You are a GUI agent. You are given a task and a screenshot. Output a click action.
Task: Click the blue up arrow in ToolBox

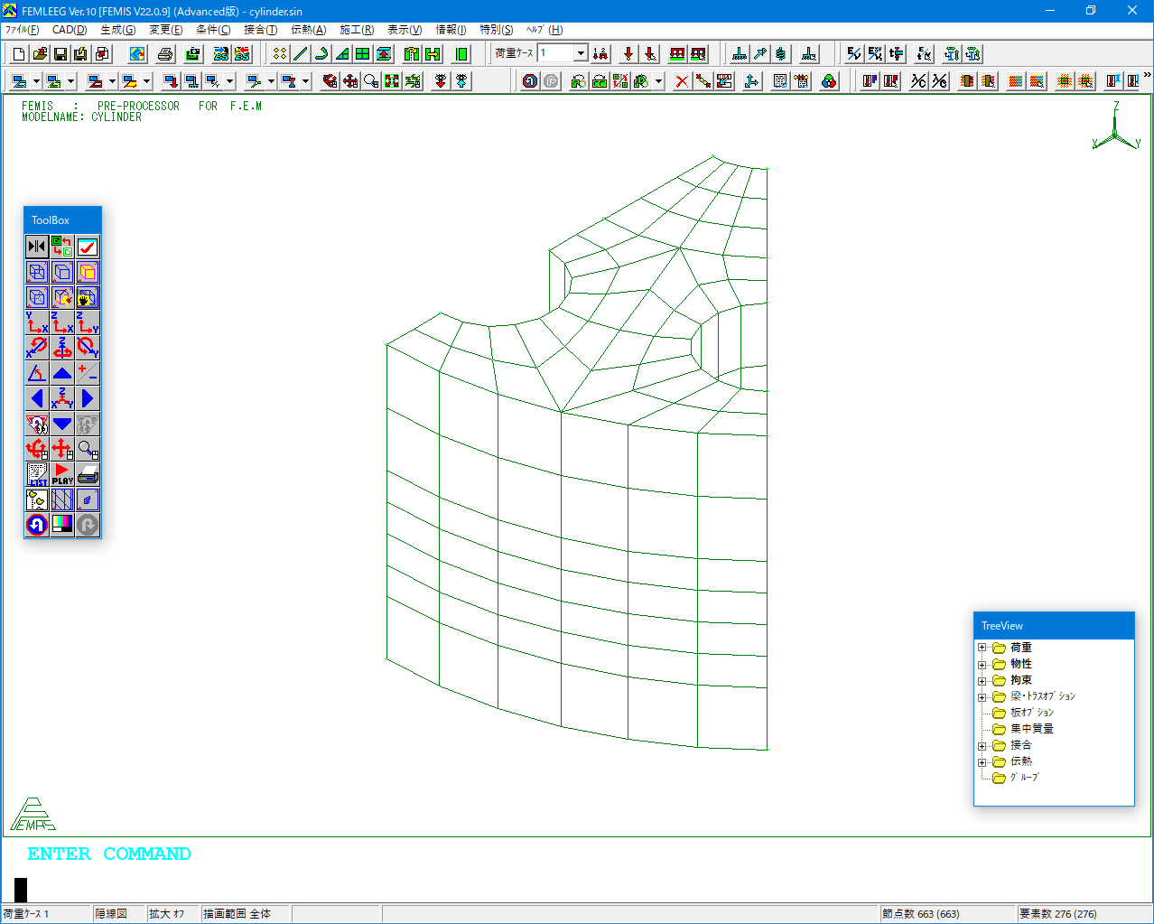point(62,373)
